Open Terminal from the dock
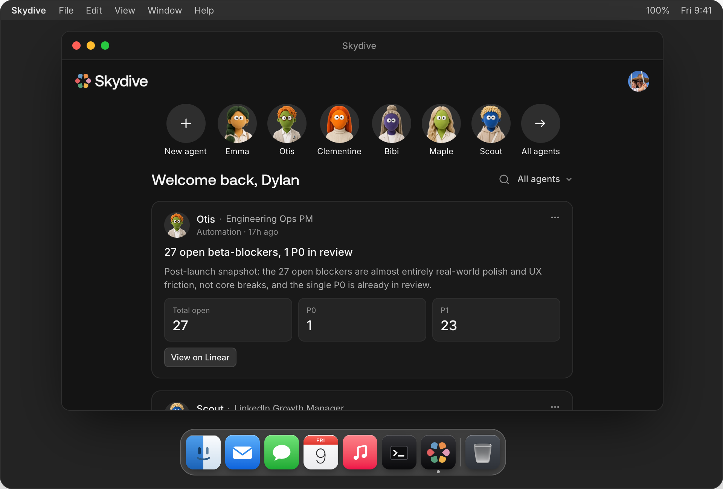This screenshot has height=489, width=723. coord(399,452)
